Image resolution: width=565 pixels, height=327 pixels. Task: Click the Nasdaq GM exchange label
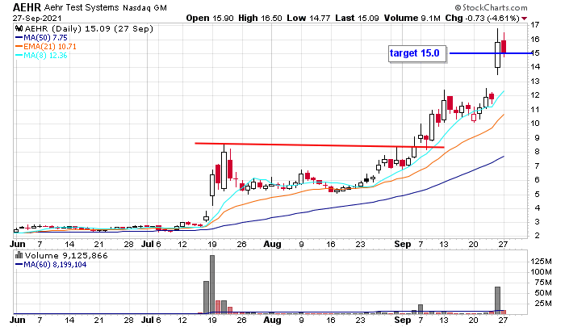click(144, 7)
